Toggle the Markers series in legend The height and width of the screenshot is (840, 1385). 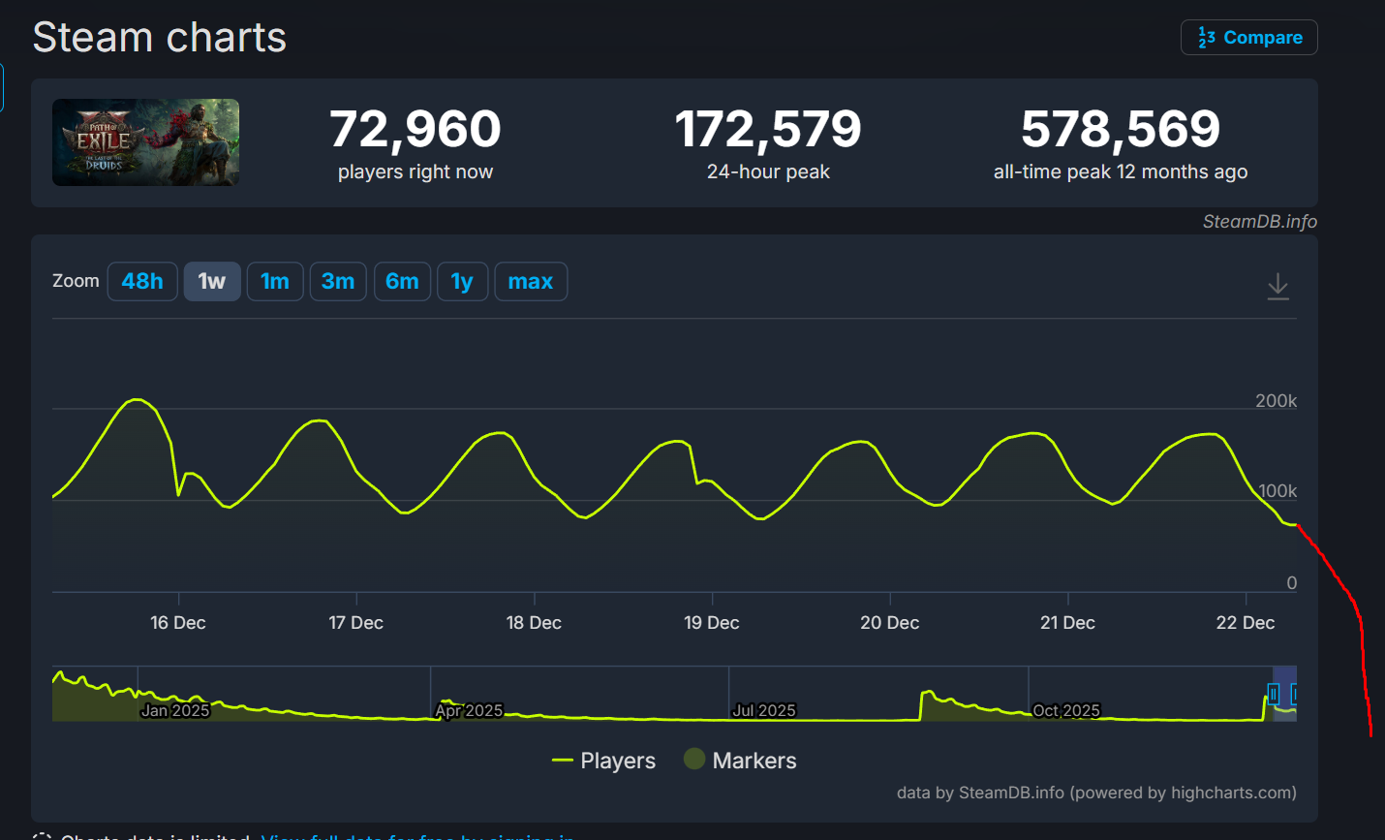(740, 761)
